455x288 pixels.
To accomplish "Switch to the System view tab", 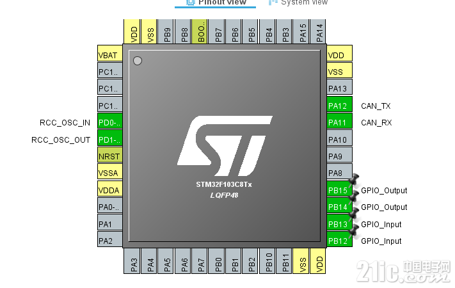I will [x=298, y=3].
